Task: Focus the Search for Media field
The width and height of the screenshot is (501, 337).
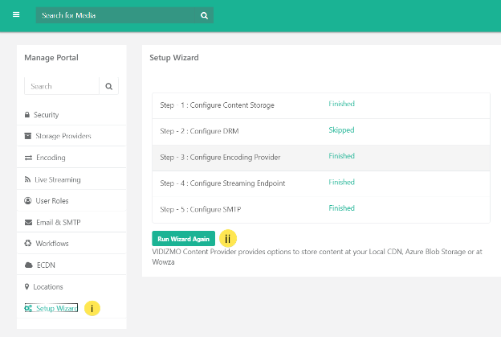Action: pyautogui.click(x=116, y=15)
